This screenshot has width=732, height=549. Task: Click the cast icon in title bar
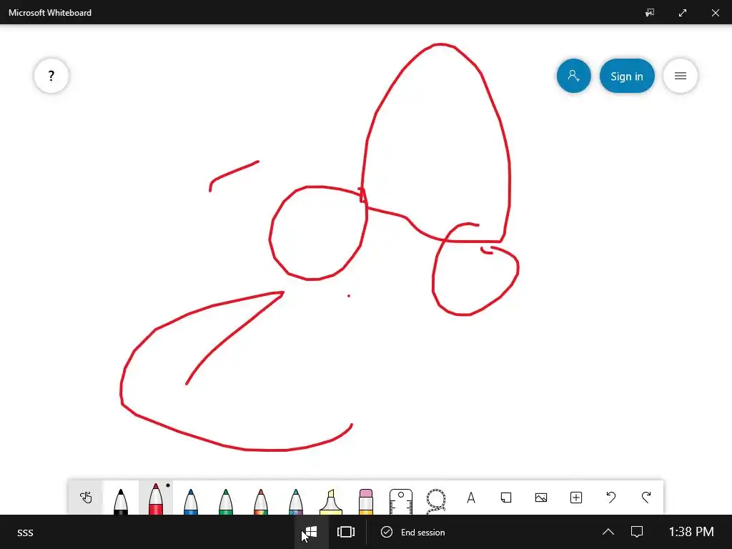650,13
